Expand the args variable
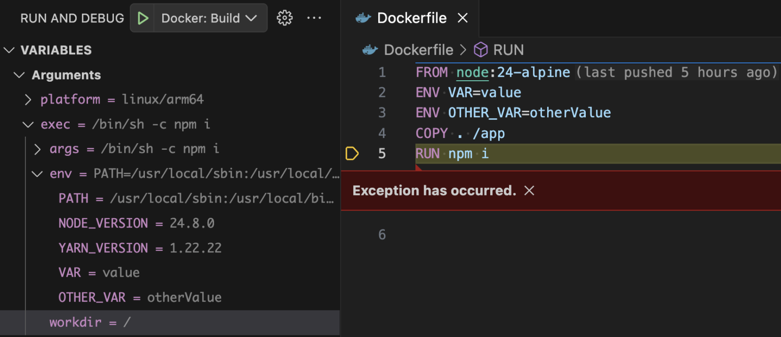 click(x=37, y=149)
